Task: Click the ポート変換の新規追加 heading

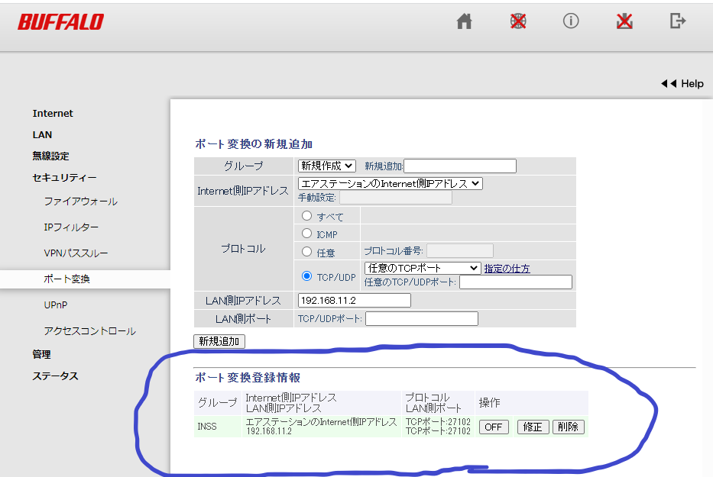Action: (254, 144)
